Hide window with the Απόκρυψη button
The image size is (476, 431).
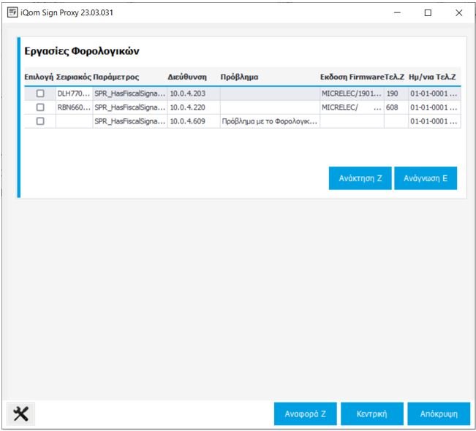point(439,413)
